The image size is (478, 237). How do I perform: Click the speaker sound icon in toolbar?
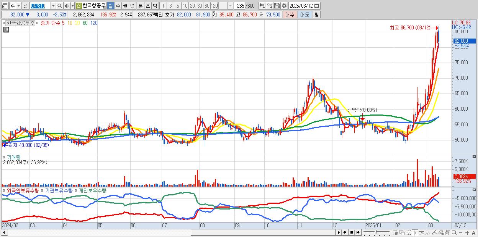click(67, 6)
